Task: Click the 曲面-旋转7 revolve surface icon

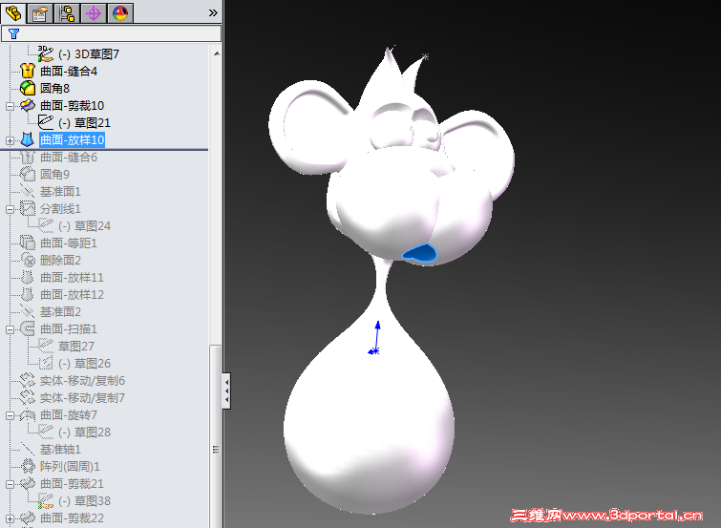Action: tap(28, 414)
